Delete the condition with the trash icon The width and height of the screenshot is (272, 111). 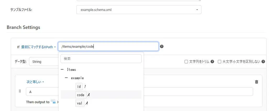[257, 82]
